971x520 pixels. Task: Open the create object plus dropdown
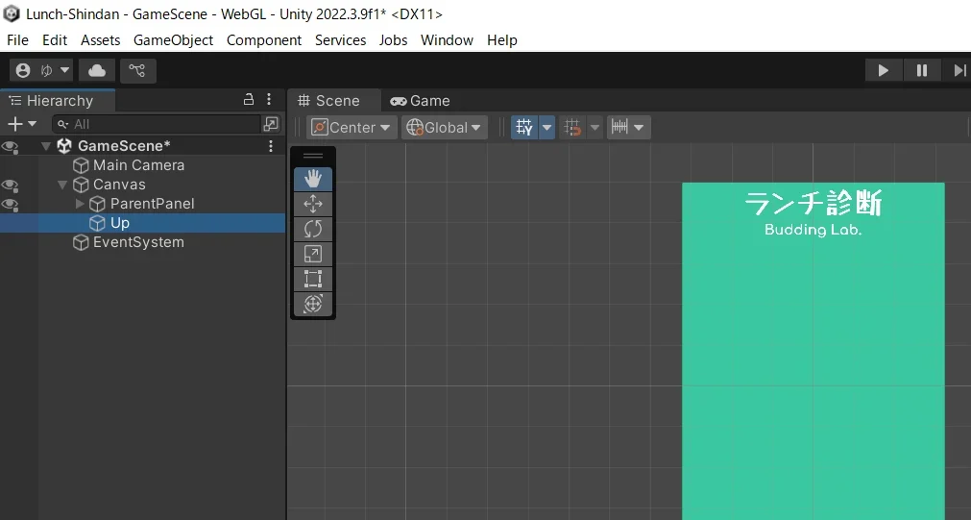(21, 124)
